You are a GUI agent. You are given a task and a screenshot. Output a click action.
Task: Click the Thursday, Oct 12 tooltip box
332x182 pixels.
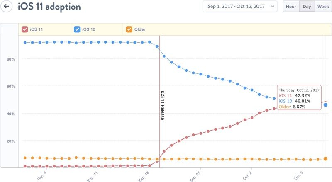299,98
